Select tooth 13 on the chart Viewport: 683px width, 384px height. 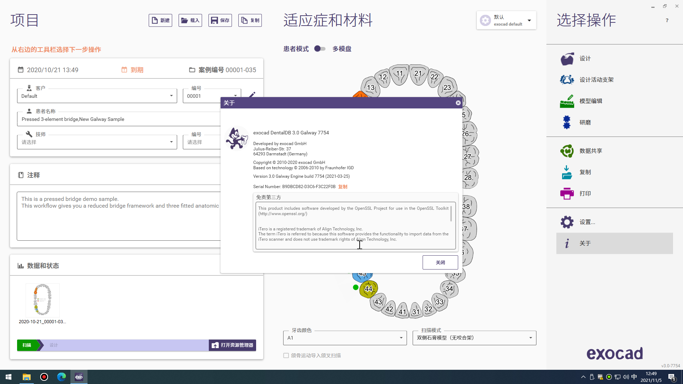tap(371, 87)
